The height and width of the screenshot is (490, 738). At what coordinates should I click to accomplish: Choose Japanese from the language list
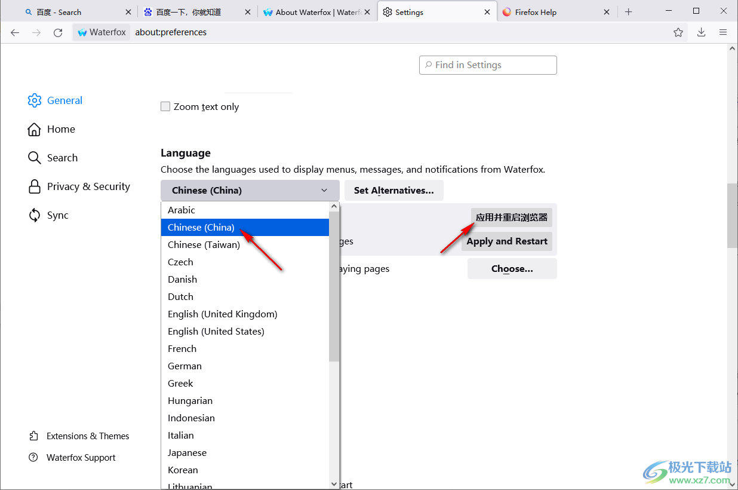pyautogui.click(x=245, y=452)
